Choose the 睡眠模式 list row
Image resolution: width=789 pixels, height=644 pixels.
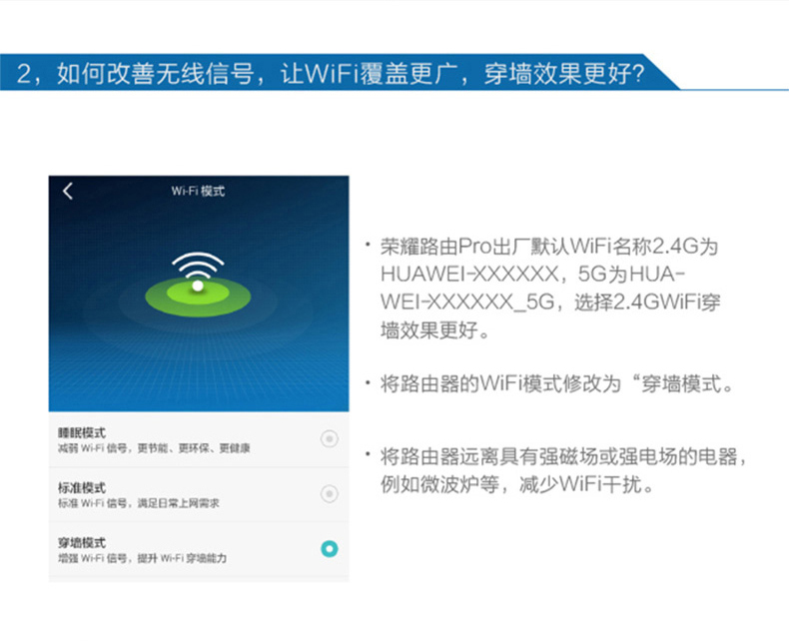coord(199,439)
